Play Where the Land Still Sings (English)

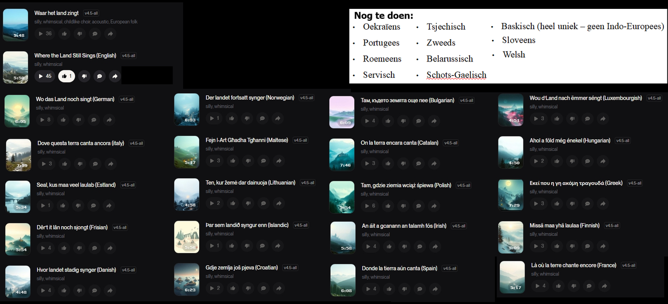45,76
